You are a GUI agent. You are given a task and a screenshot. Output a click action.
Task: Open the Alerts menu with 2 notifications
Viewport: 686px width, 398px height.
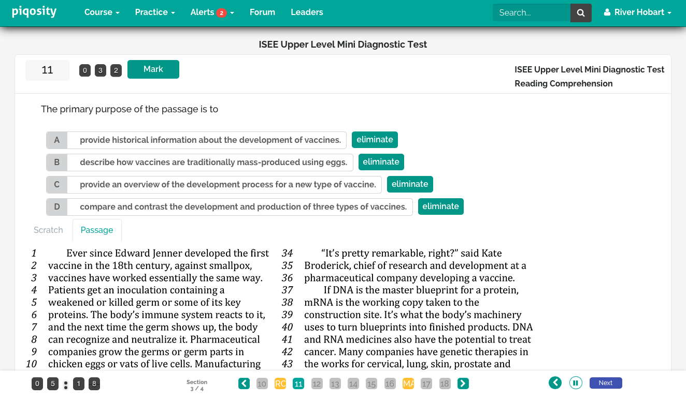212,12
